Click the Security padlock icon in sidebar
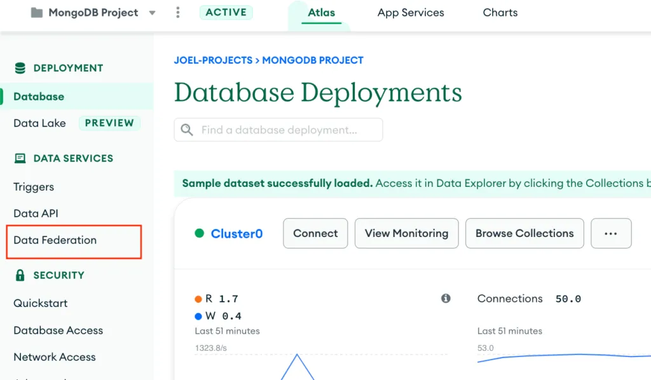This screenshot has width=651, height=380. [x=20, y=275]
